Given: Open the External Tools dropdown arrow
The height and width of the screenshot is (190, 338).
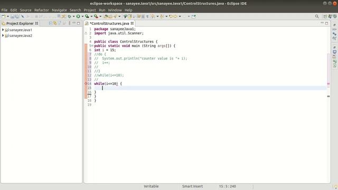Looking at the screenshot, I should tap(100, 16).
